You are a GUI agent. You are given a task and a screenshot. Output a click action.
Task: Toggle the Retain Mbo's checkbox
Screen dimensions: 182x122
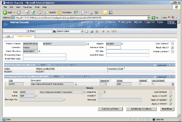[x=172, y=48]
